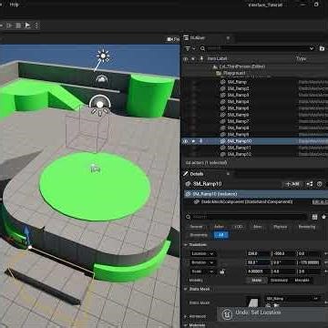Select the Playground folder row
Screen dimensions: 328x328
tap(254, 73)
